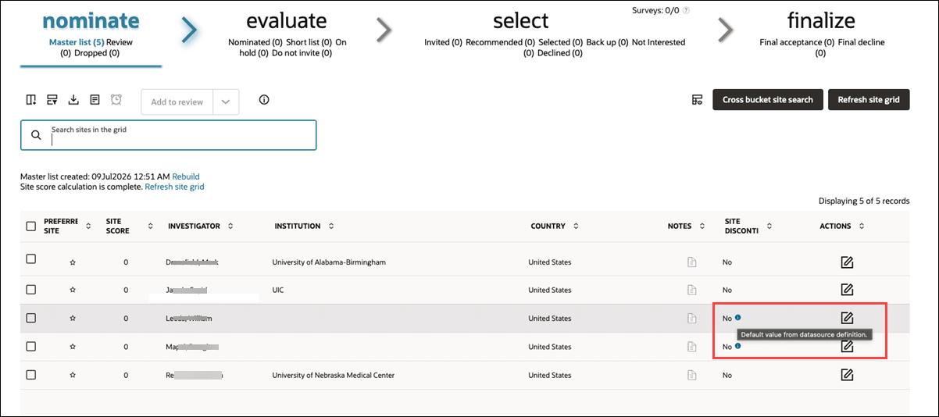Sort by Site Score column arrows

click(x=150, y=226)
